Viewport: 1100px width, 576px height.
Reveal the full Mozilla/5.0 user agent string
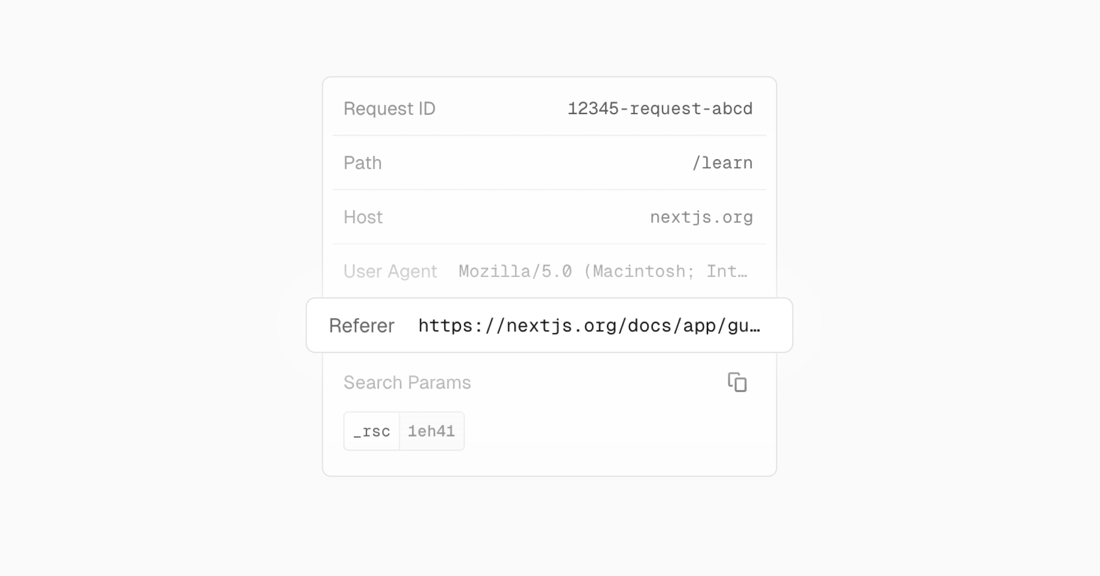600,271
